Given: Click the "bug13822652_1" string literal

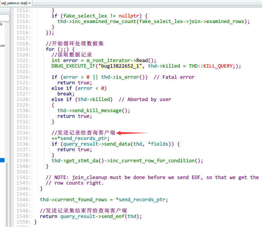Looking at the screenshot, I should 120,66.
